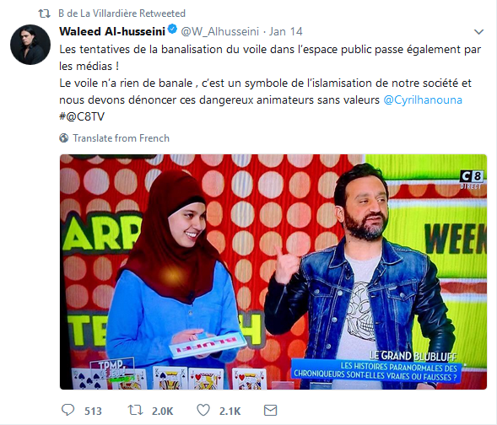497x425 pixels.
Task: Expand the tweet options chevron menu
Action: point(478,32)
